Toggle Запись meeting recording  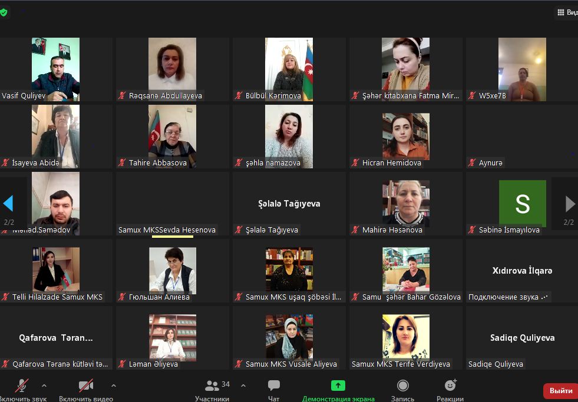[403, 390]
